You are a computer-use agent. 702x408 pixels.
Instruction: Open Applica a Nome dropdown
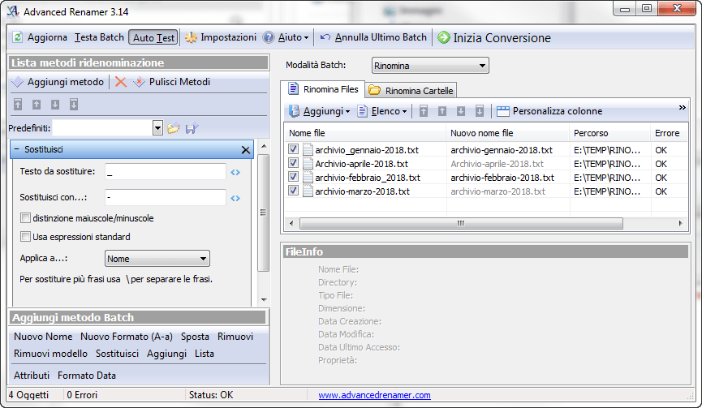[157, 259]
